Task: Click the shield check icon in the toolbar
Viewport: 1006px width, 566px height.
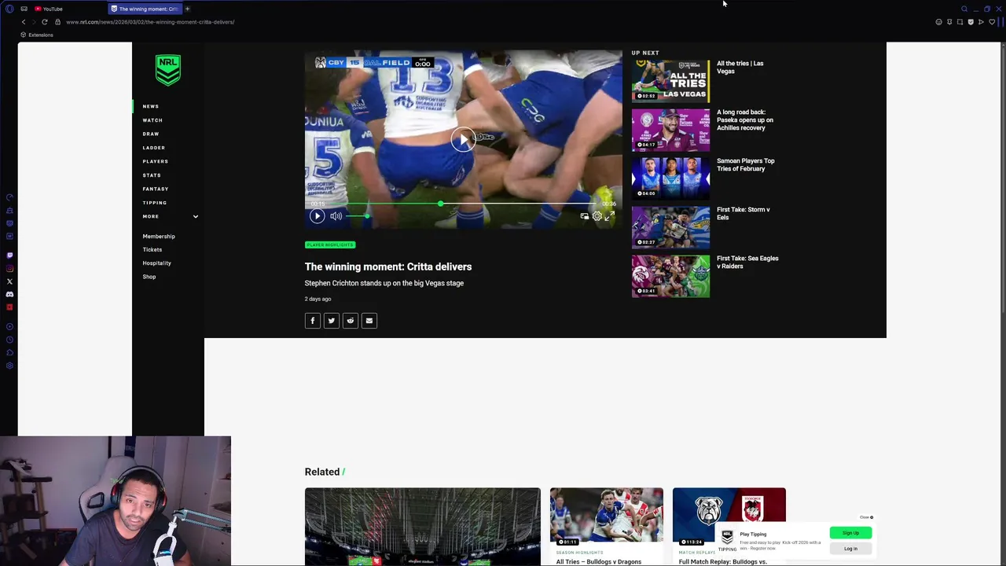Action: [971, 22]
